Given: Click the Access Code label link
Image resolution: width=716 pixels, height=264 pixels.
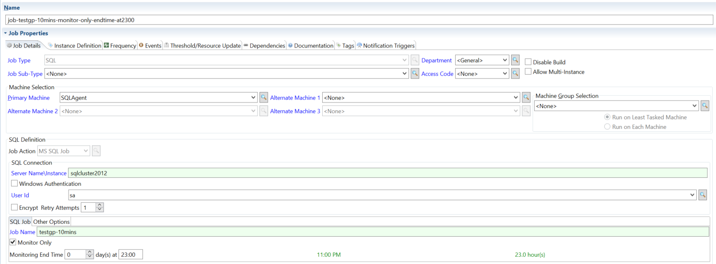Looking at the screenshot, I should [x=437, y=74].
